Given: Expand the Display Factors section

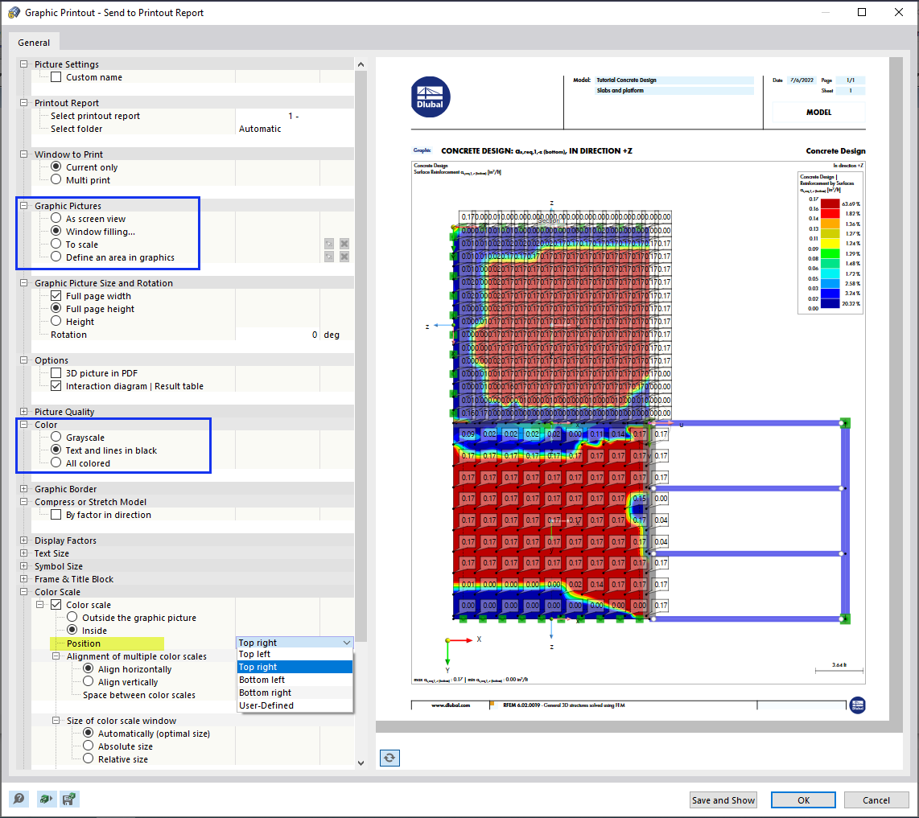Looking at the screenshot, I should coord(23,541).
